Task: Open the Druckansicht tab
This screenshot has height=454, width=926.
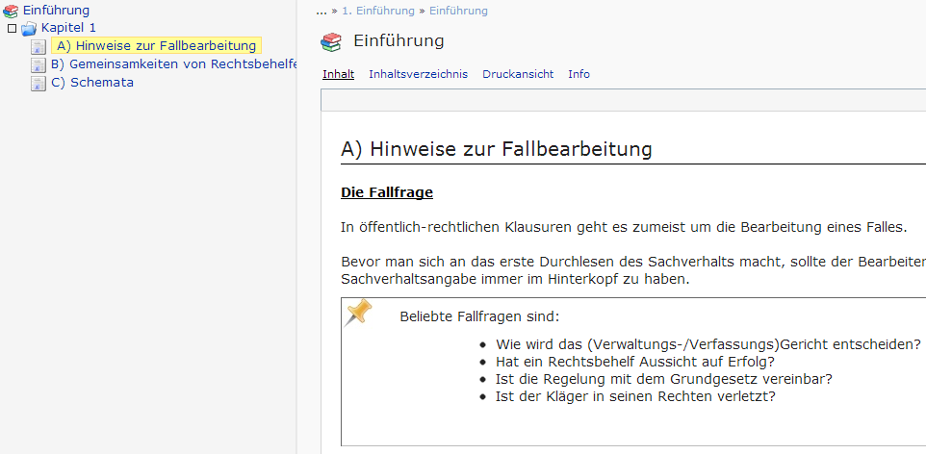Action: 518,74
